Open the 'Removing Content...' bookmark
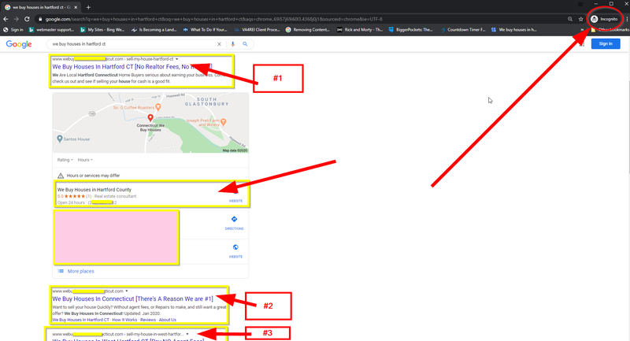The image size is (630, 341). click(x=308, y=30)
